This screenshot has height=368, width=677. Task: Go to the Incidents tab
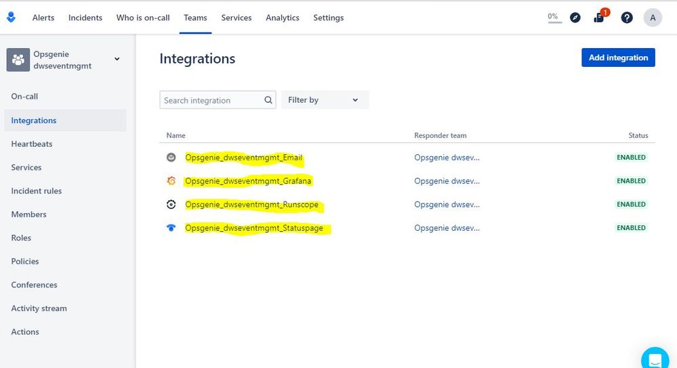point(85,18)
